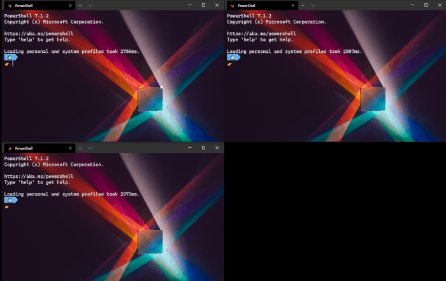This screenshot has height=281, width=446.
Task: Click "Type 'help'" line in top-left terminal
Action: point(37,40)
